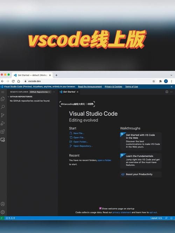Open Boost your Productivity walkthrough
The width and height of the screenshot is (175, 233).
coord(141,174)
